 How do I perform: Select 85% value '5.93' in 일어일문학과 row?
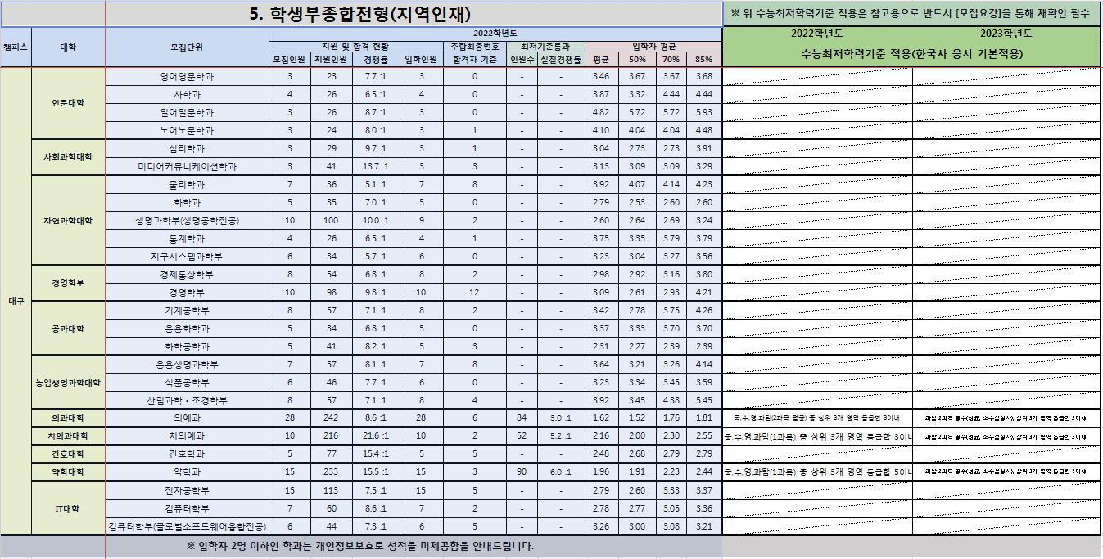click(703, 112)
